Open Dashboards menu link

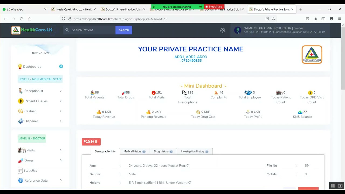tap(32, 67)
